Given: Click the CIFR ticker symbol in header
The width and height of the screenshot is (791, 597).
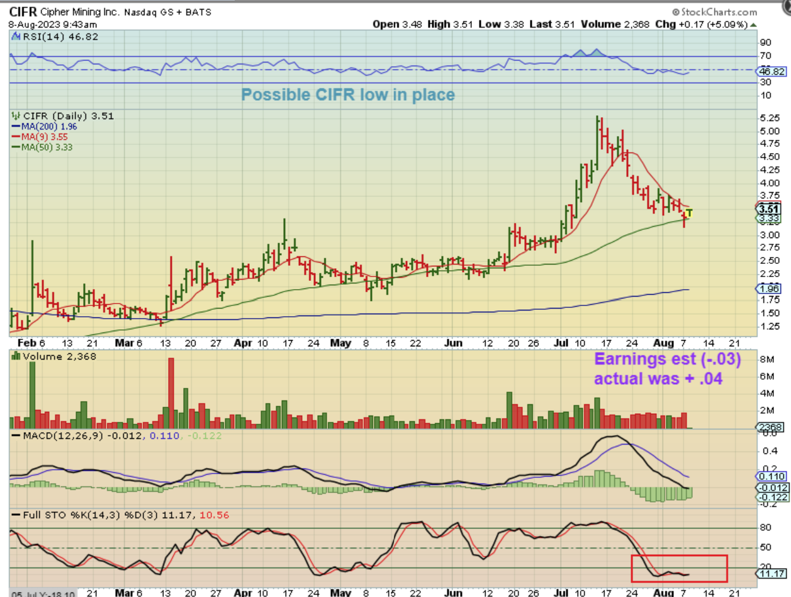Looking at the screenshot, I should tap(23, 12).
